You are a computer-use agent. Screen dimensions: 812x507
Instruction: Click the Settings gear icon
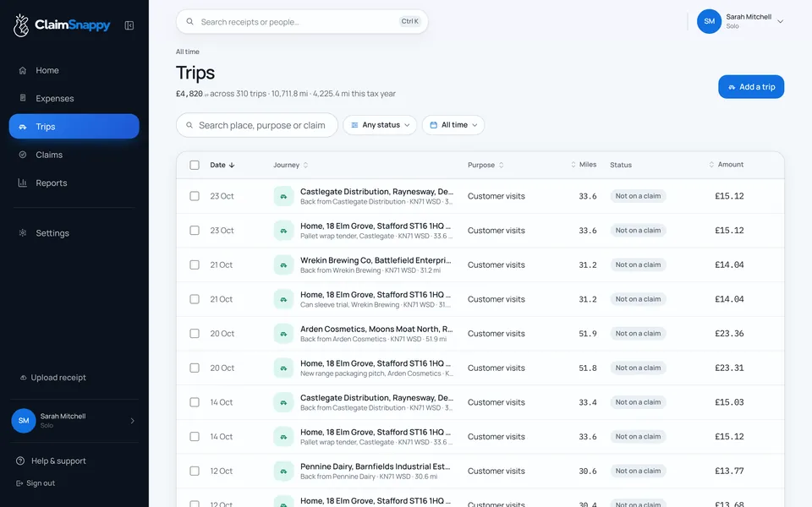coord(23,233)
